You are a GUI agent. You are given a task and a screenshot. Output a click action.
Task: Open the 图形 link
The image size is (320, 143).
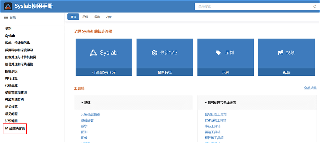coord(84,132)
